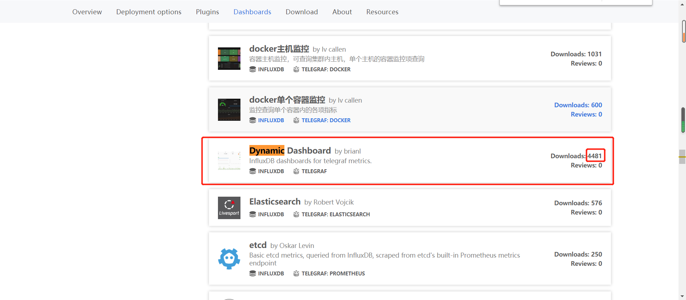The image size is (686, 300).
Task: Open the etcd dashboard title
Action: (258, 245)
